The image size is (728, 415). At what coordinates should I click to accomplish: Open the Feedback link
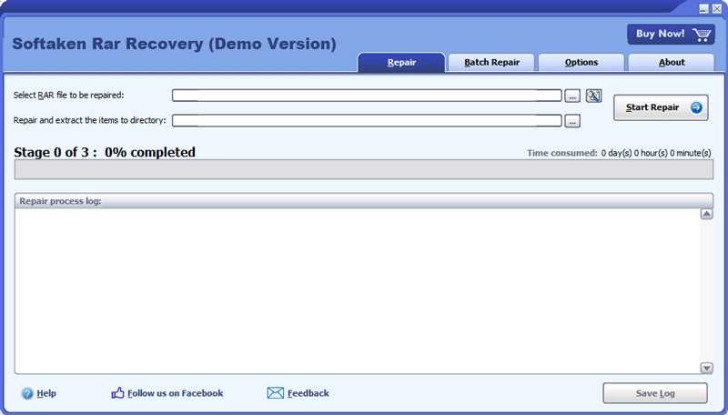(308, 393)
